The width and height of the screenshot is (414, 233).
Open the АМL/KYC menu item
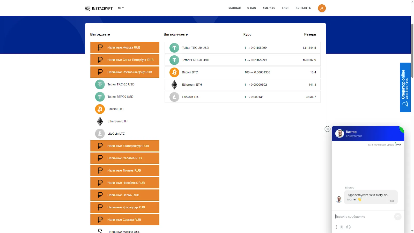269,8
